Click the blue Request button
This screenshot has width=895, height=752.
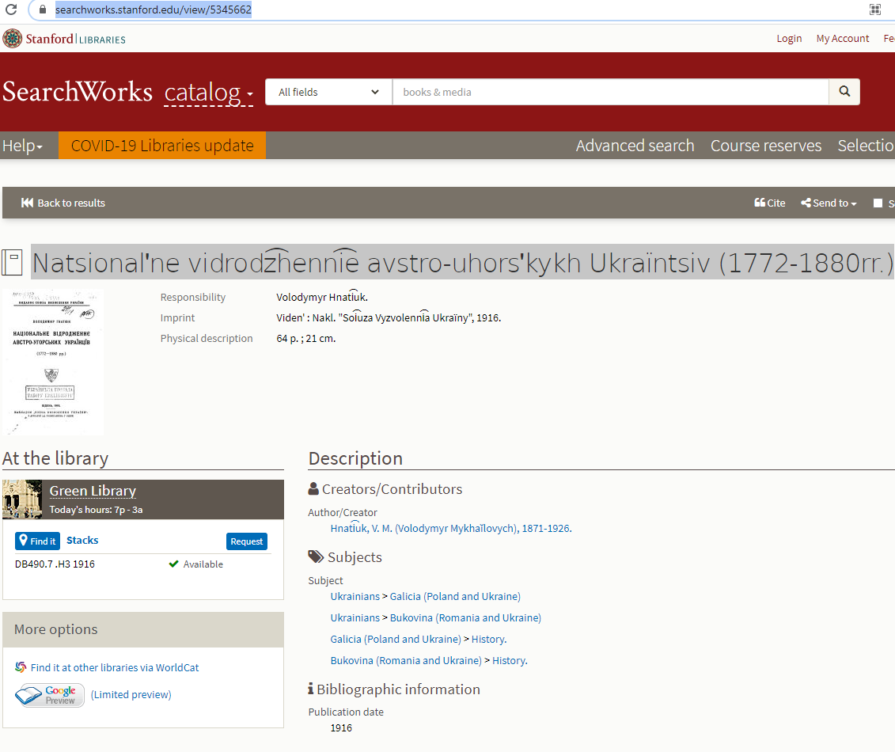pyautogui.click(x=246, y=541)
